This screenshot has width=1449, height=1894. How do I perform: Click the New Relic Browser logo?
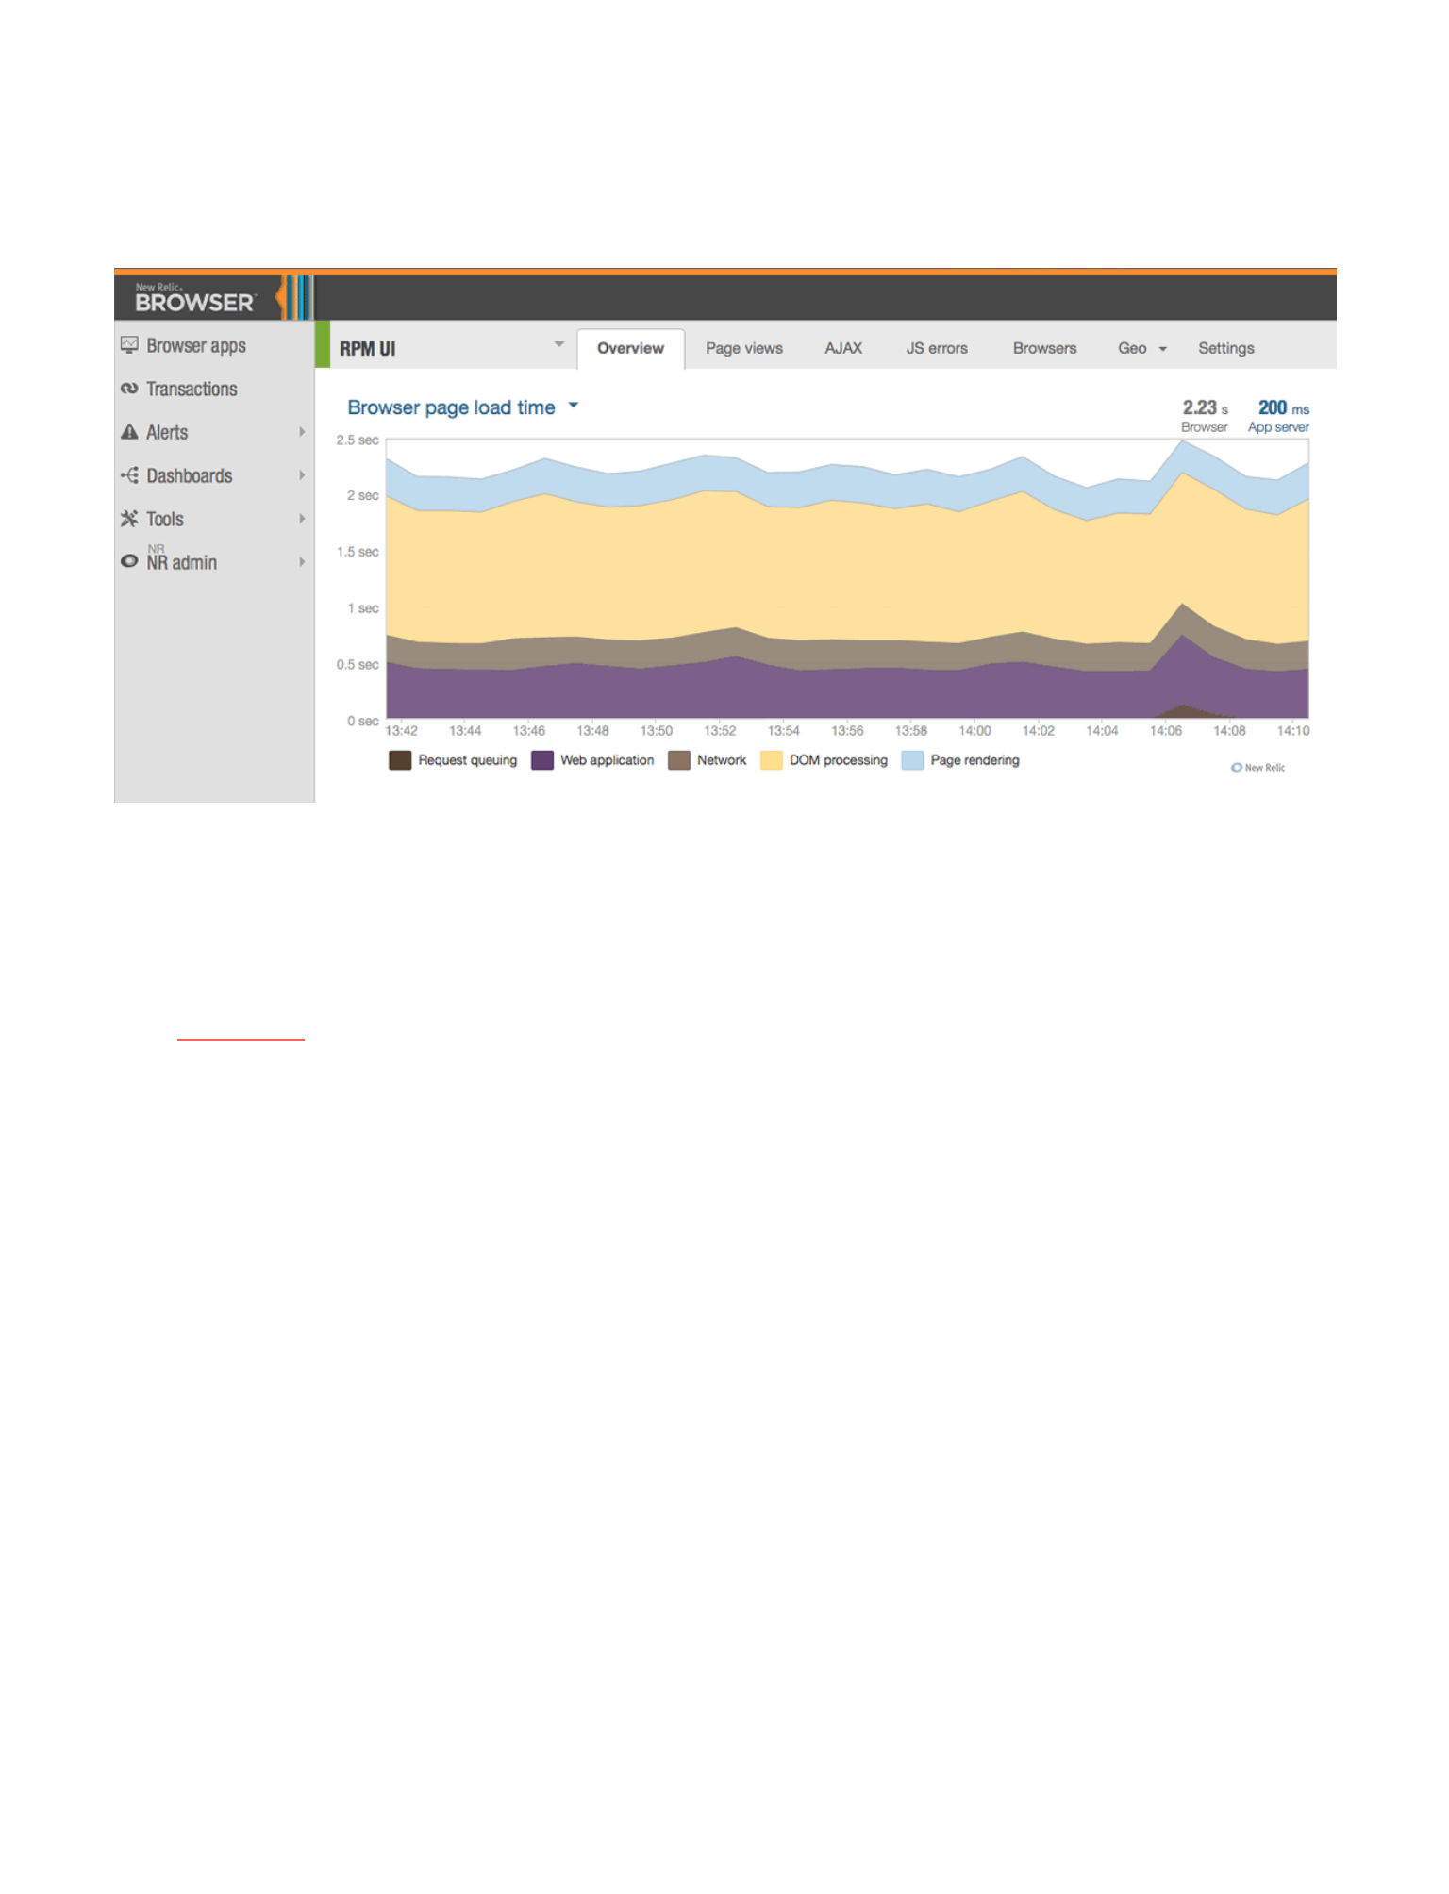pyautogui.click(x=195, y=299)
